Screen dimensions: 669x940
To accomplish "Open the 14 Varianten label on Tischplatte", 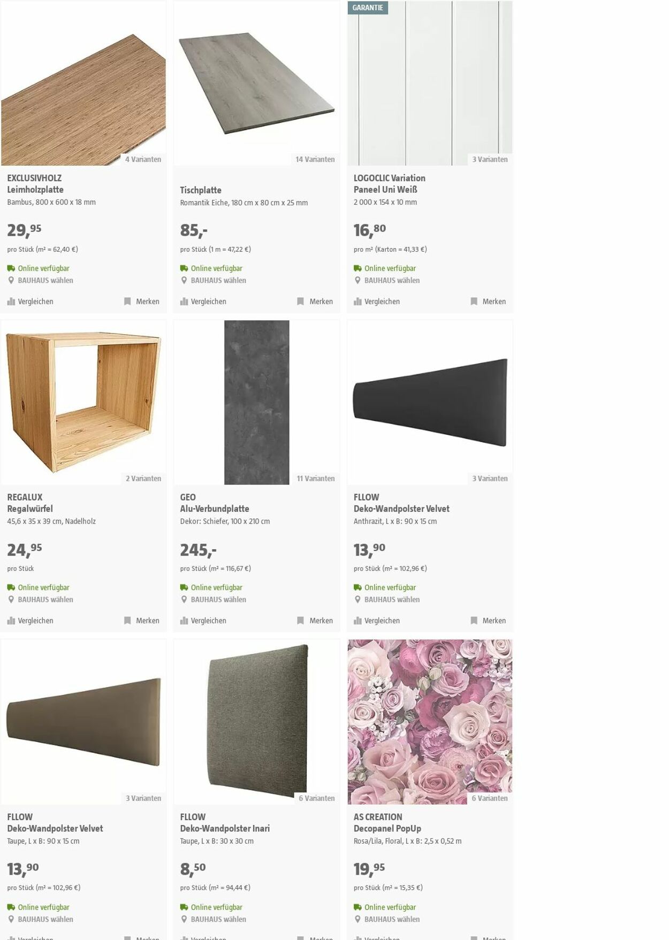I will tap(315, 159).
